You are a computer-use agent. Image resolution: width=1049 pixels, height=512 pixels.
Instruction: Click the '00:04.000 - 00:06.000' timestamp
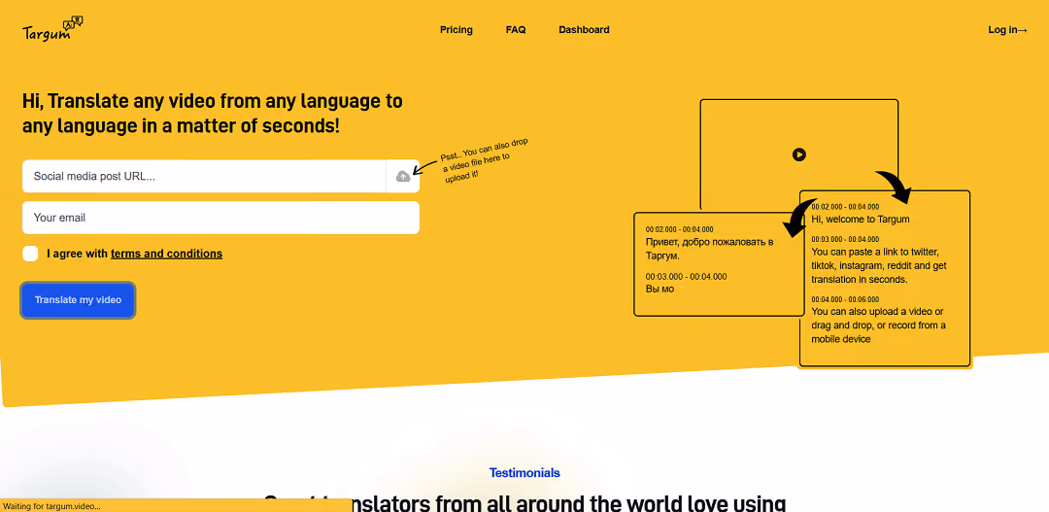pos(845,299)
